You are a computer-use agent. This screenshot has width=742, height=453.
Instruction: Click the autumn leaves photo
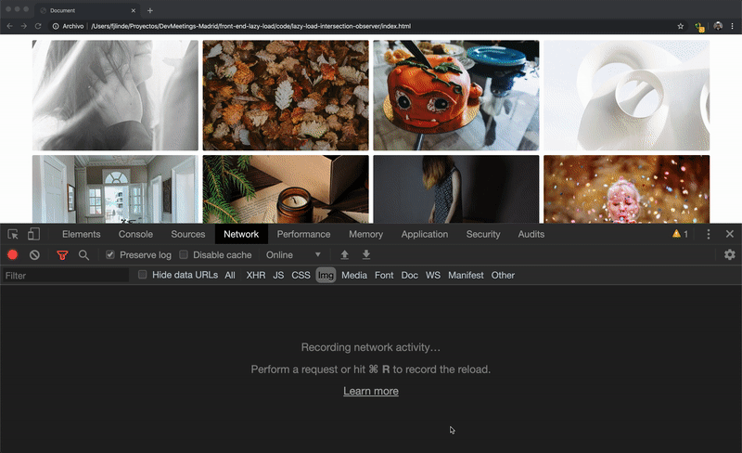click(286, 96)
